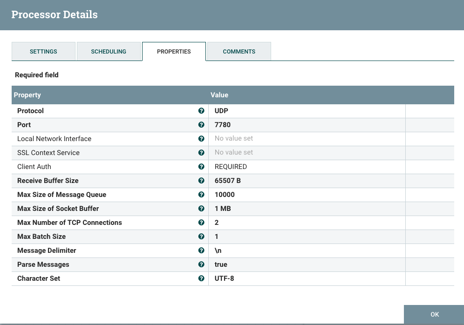Select the Properties tab
Image resolution: width=464 pixels, height=325 pixels.
click(x=174, y=51)
